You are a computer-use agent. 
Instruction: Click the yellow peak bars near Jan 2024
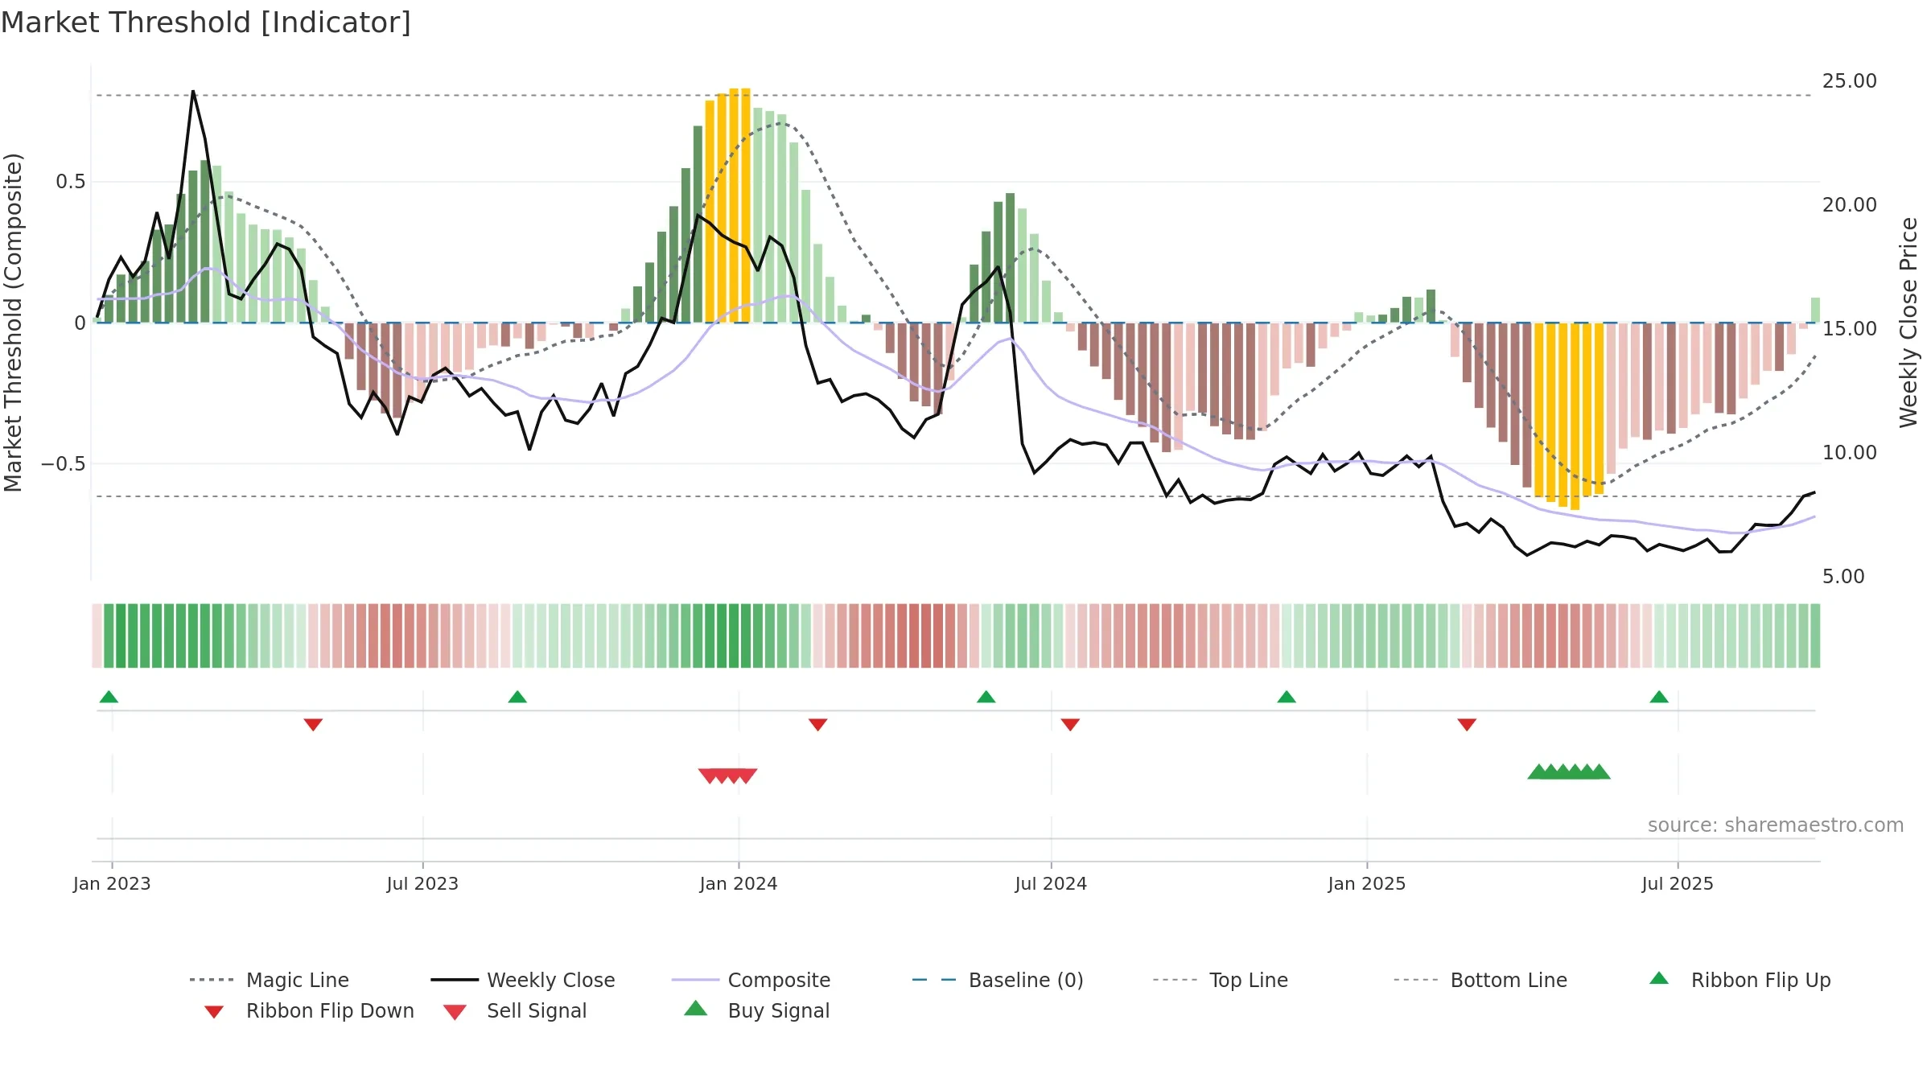pyautogui.click(x=727, y=205)
